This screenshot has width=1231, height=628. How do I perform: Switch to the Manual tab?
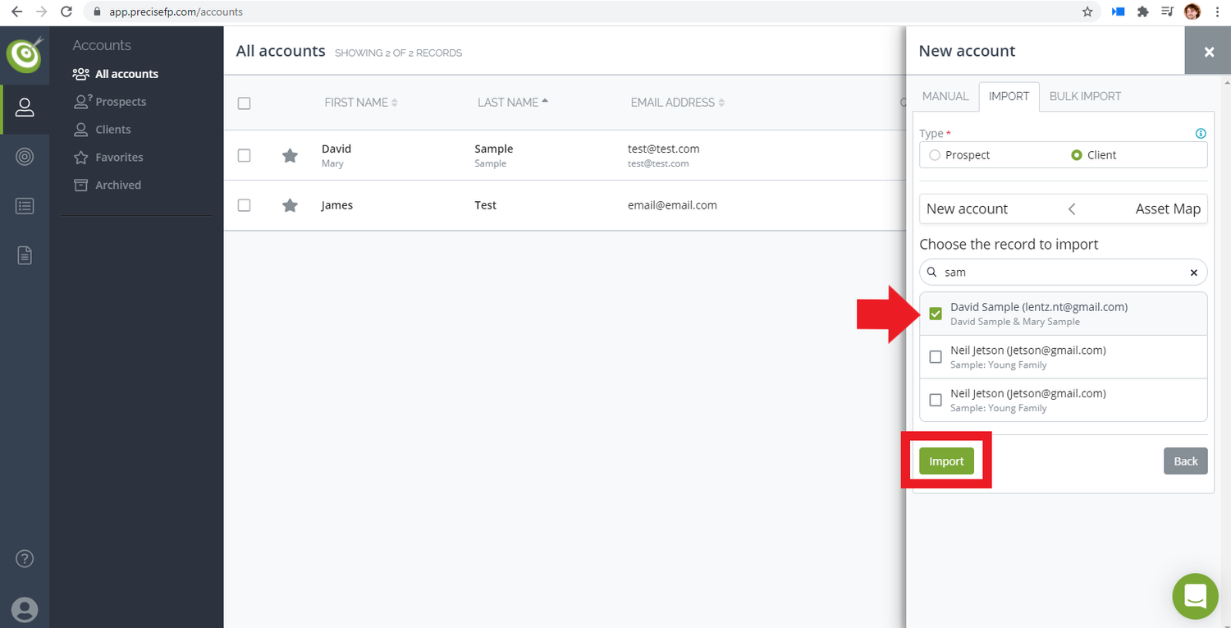945,96
